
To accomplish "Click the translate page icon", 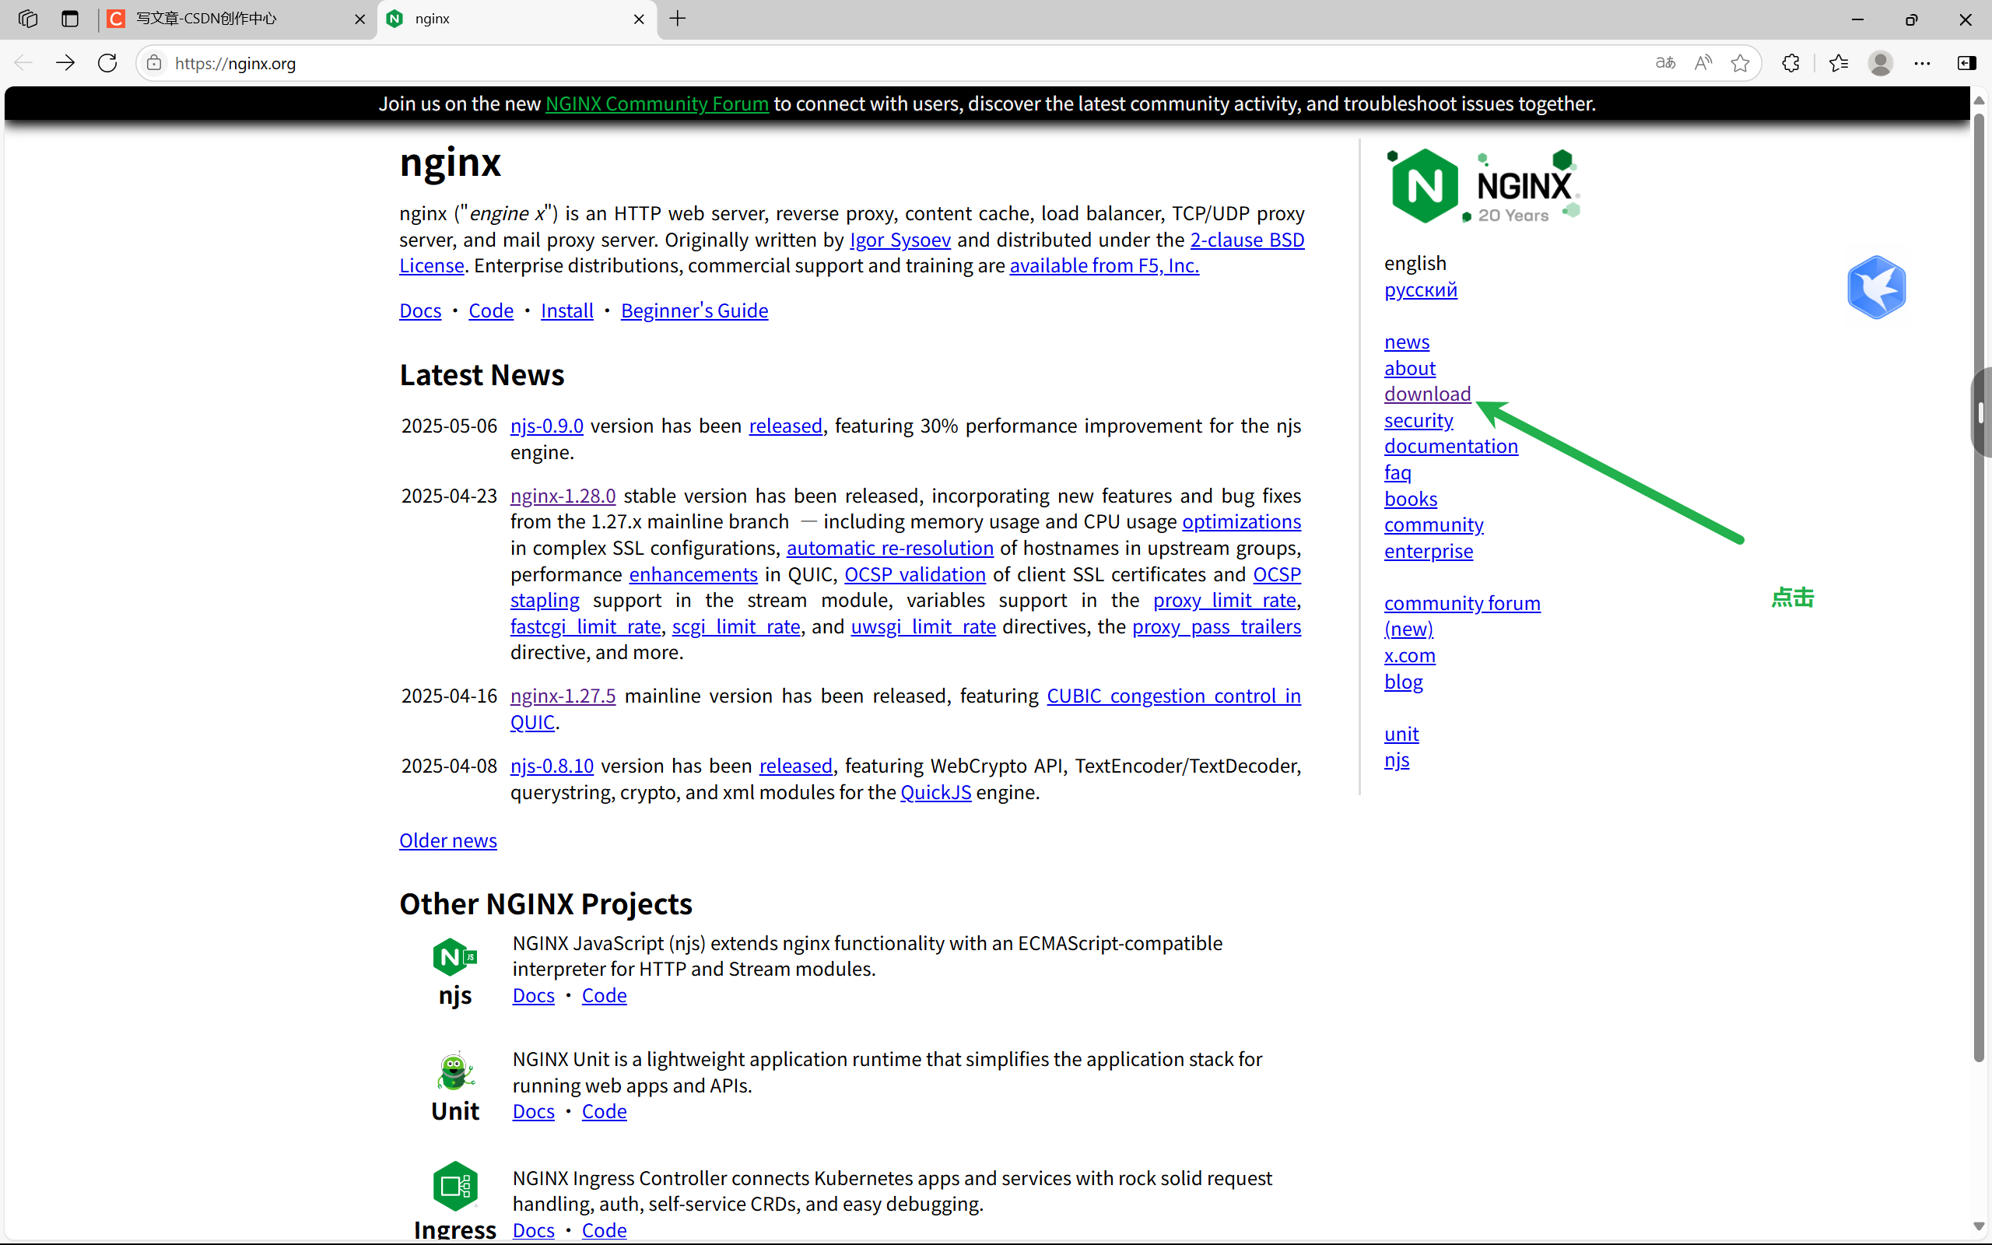I will pyautogui.click(x=1665, y=62).
